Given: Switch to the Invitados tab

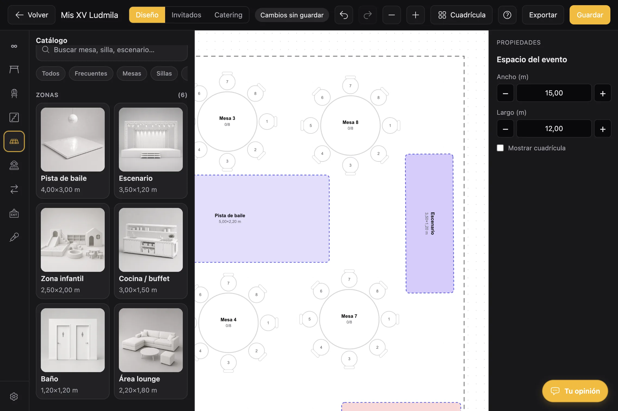Looking at the screenshot, I should click(186, 15).
